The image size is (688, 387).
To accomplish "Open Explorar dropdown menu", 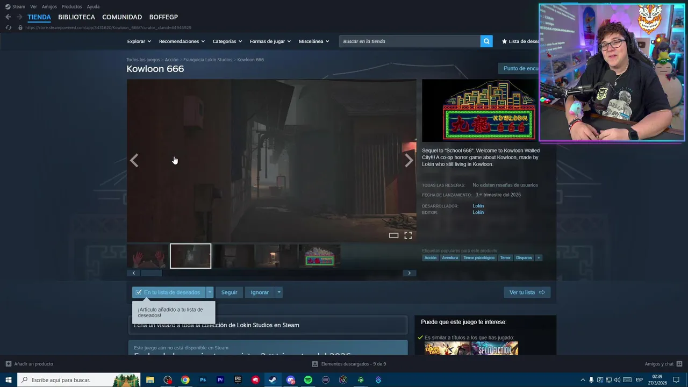I will (x=139, y=41).
